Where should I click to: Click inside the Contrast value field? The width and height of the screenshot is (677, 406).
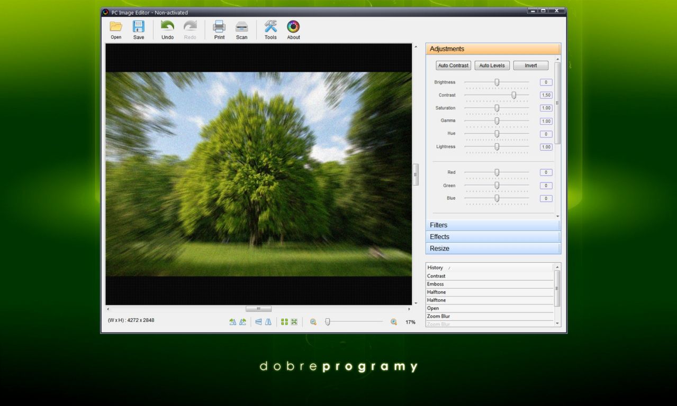[x=545, y=95]
